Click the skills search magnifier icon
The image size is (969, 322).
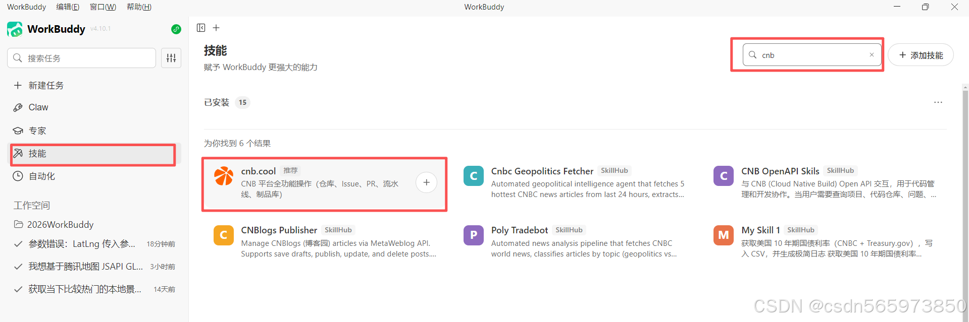point(752,55)
